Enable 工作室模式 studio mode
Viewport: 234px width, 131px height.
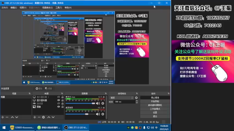[155, 109]
